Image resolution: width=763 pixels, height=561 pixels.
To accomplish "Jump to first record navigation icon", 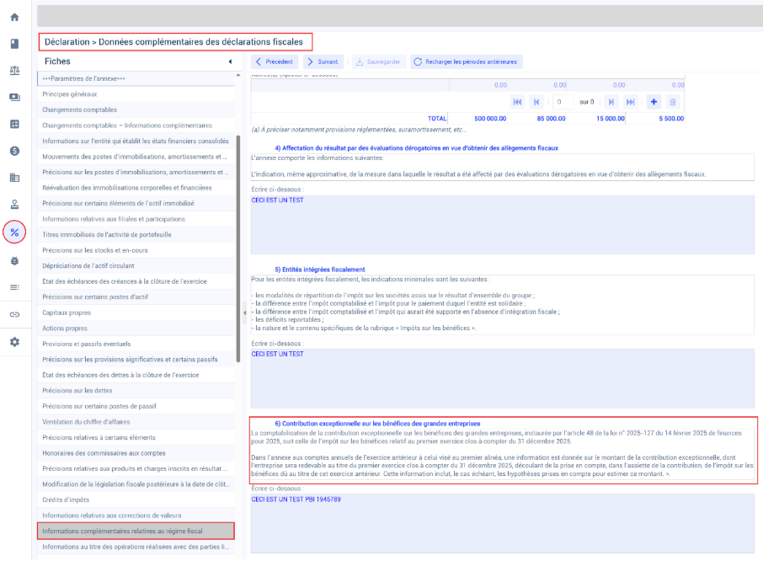I will click(x=517, y=102).
